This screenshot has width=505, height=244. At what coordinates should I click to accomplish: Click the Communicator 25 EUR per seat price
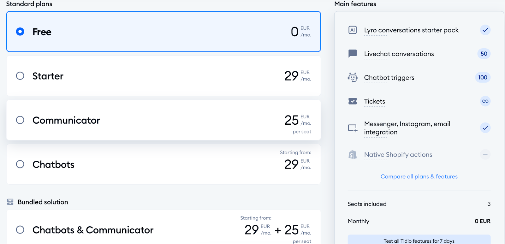pyautogui.click(x=298, y=124)
